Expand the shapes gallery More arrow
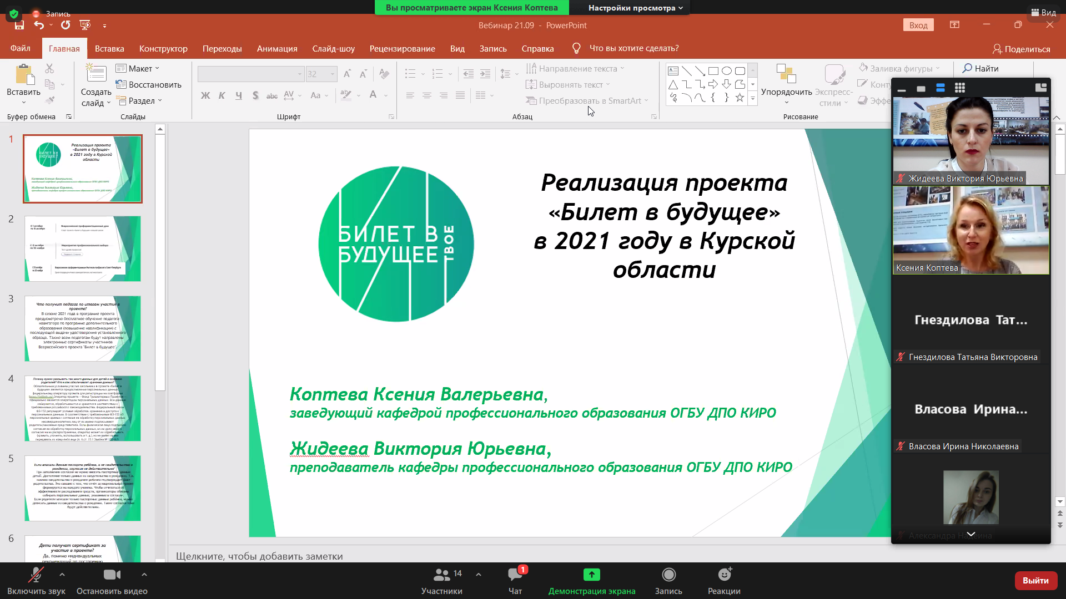Screen dimensions: 1066x599 tap(753, 98)
